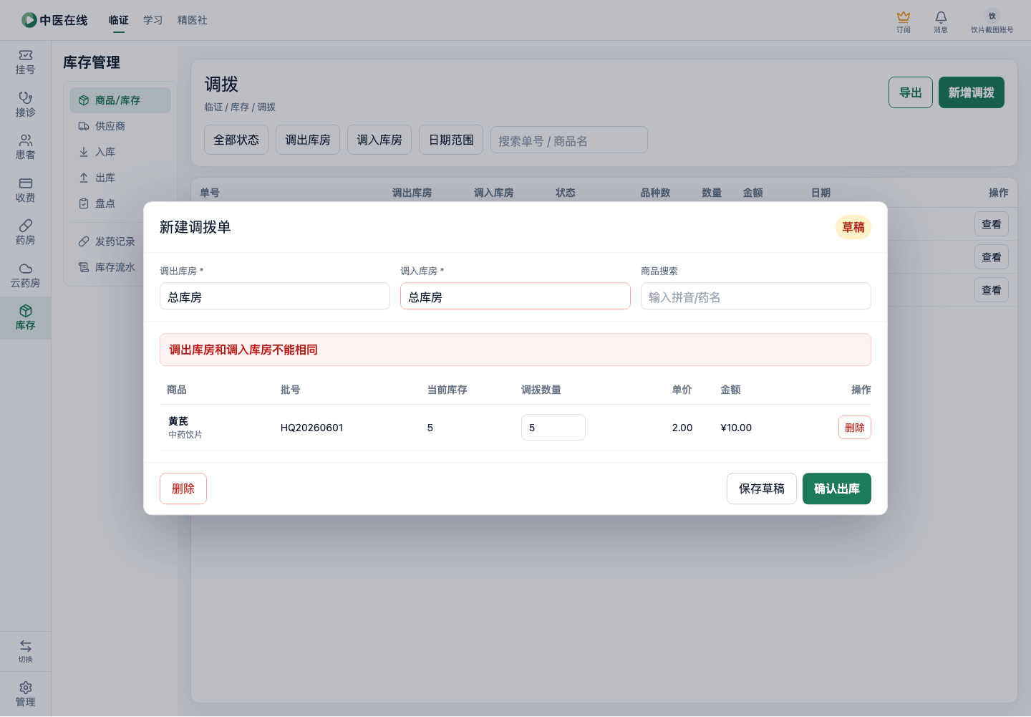Click 黄芪 product name
The image size is (1031, 717).
(x=178, y=421)
